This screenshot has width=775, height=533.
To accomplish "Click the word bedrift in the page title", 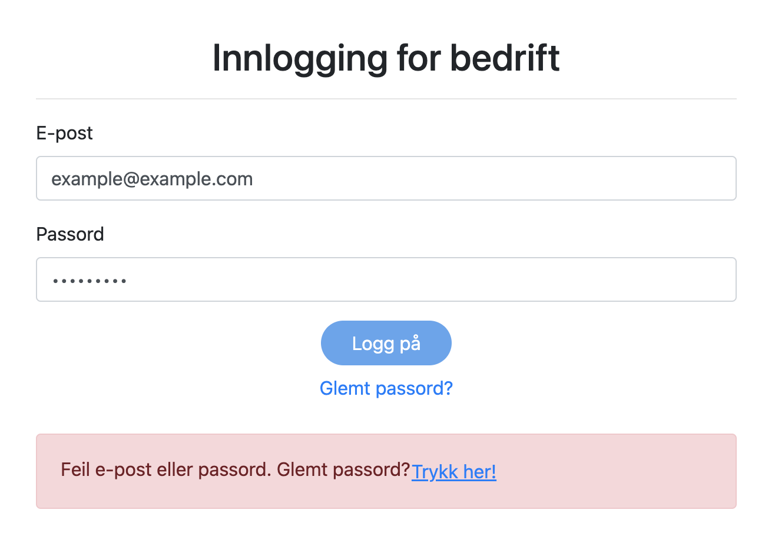I will pos(505,58).
